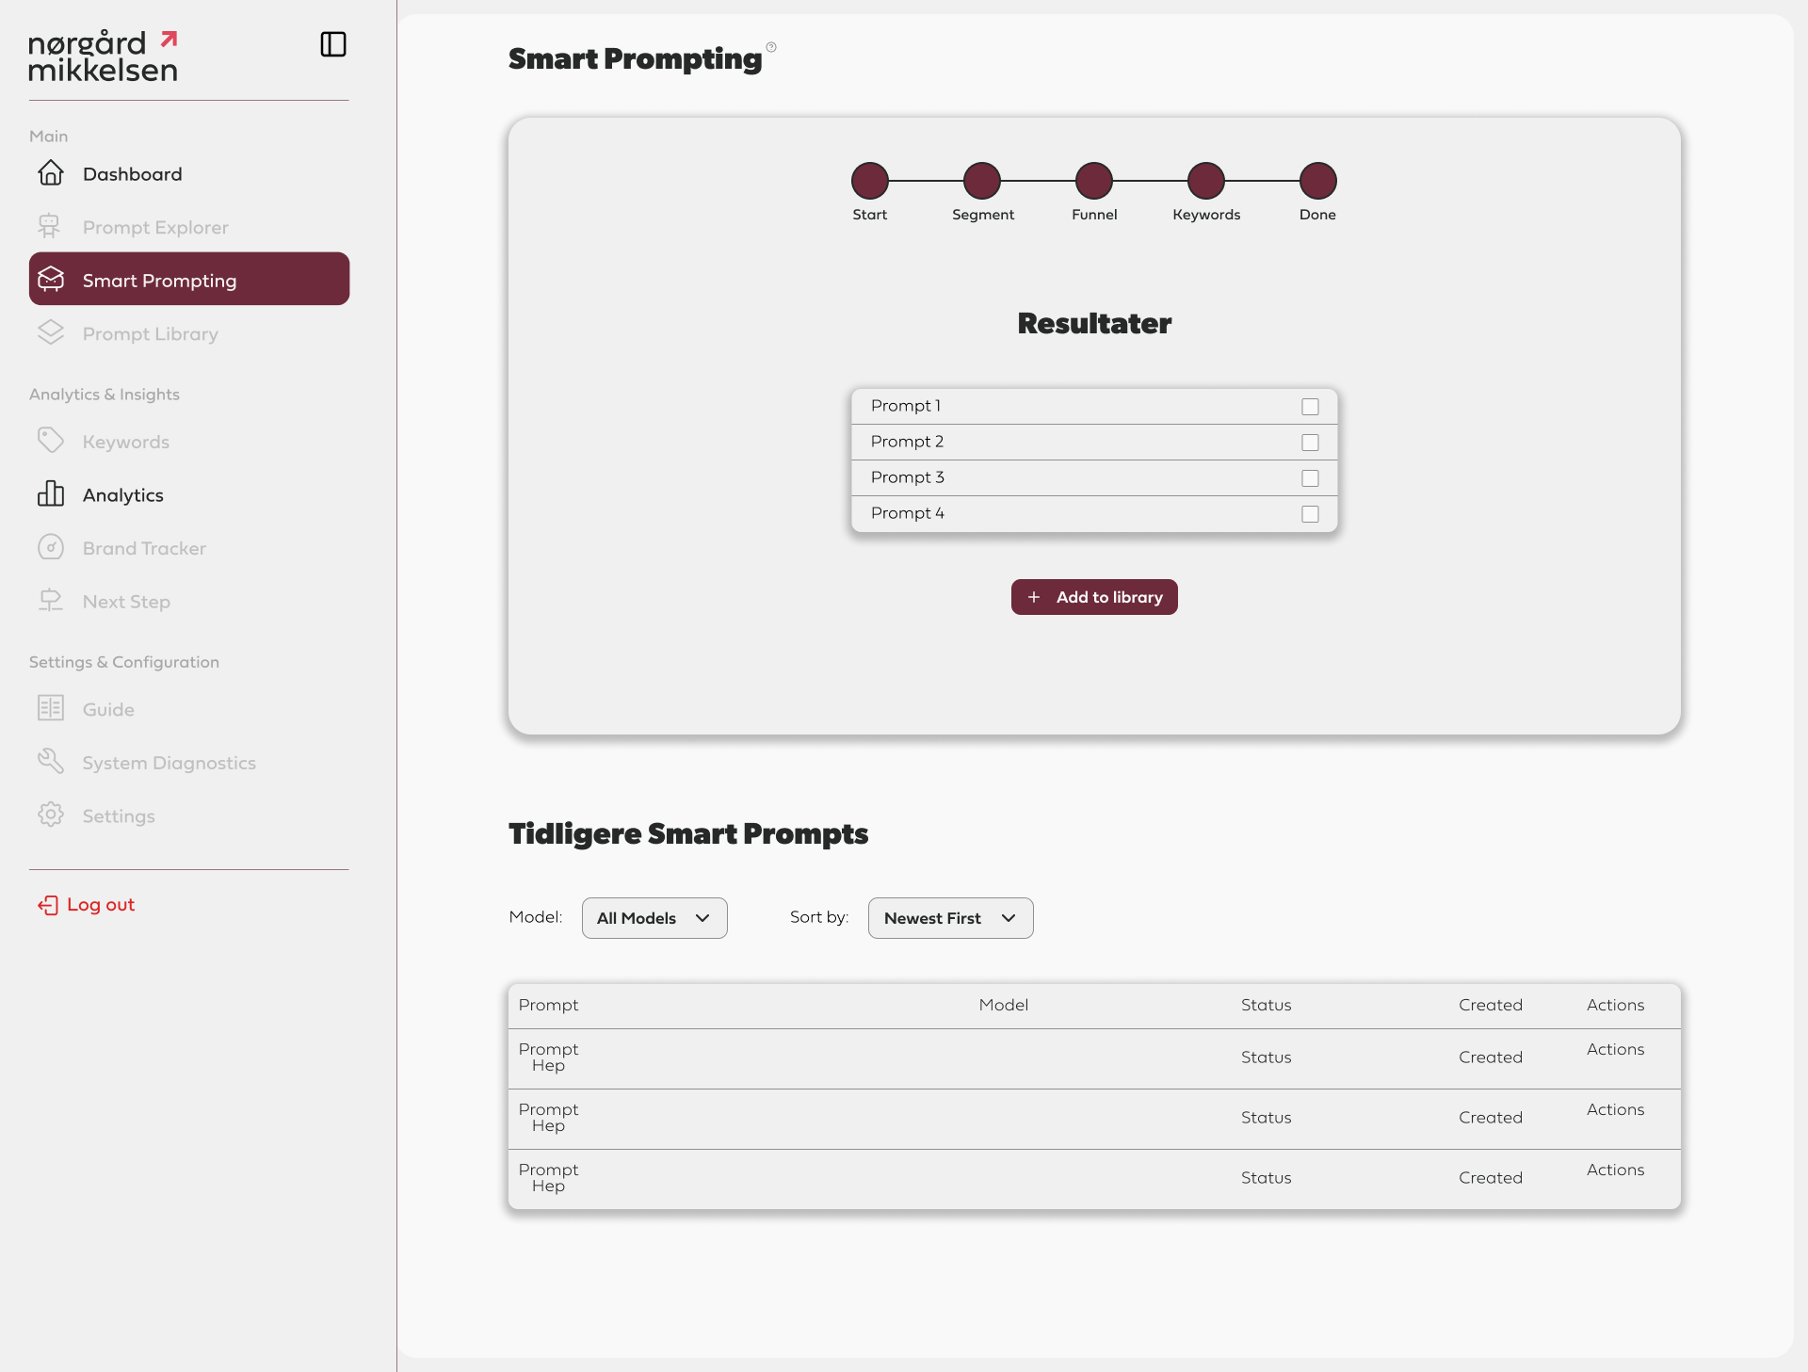1808x1372 pixels.
Task: Click the Brand Tracker target icon
Action: 51,548
